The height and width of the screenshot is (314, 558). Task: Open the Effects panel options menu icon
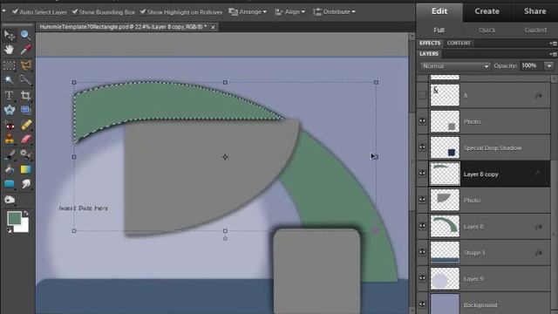[x=553, y=44]
